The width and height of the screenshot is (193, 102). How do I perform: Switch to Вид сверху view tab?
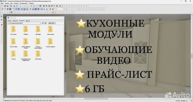(23, 100)
